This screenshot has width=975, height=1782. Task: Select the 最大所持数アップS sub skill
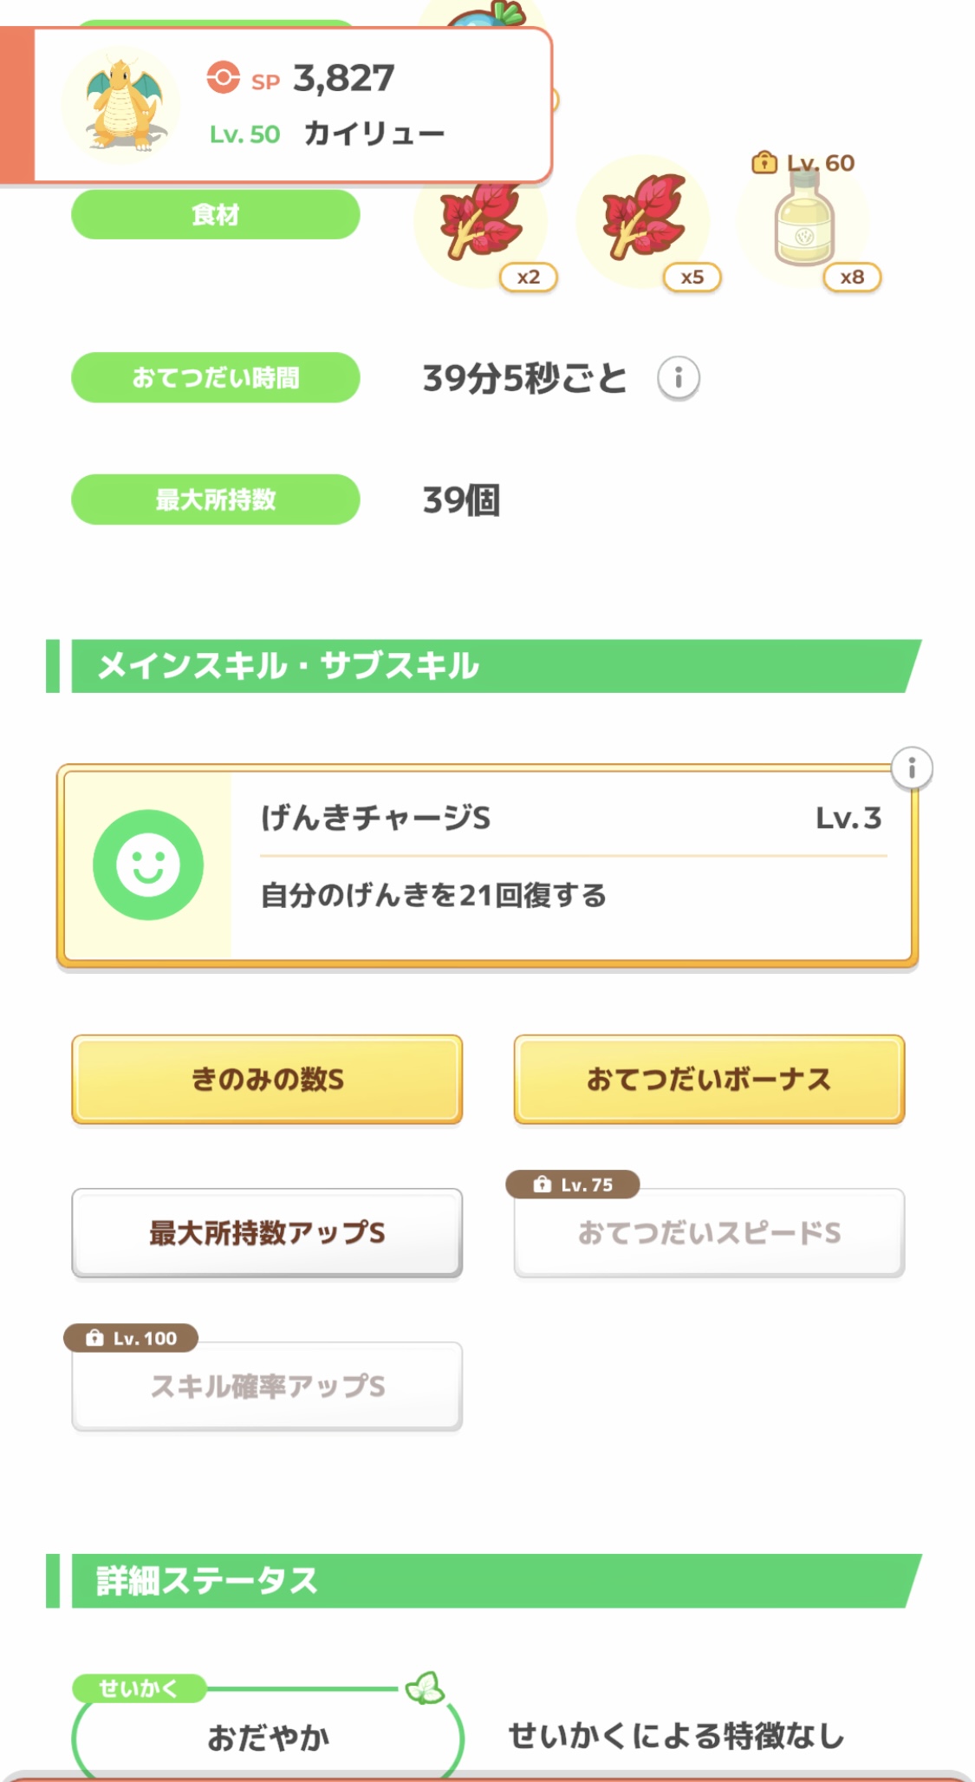pos(267,1232)
